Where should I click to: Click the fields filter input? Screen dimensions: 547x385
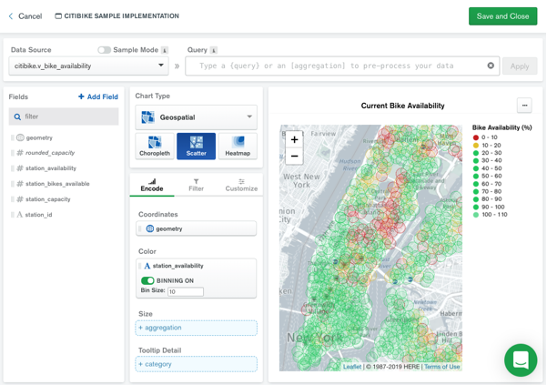pyautogui.click(x=64, y=117)
